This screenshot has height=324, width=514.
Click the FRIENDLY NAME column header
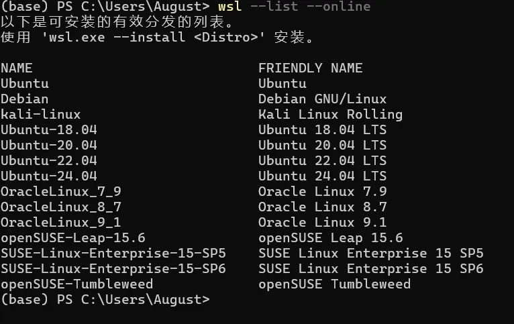(x=310, y=68)
